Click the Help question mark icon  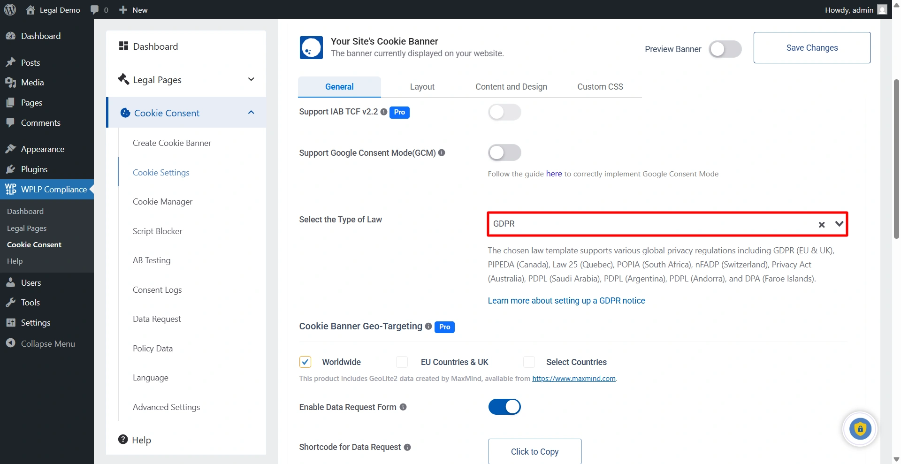[x=123, y=440]
